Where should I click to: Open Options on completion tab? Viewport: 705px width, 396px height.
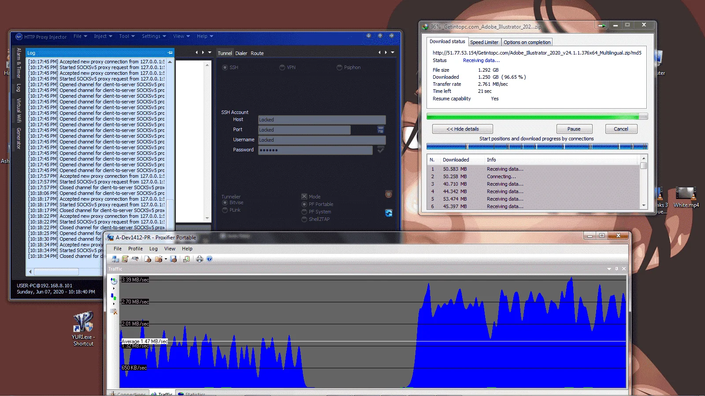point(527,42)
